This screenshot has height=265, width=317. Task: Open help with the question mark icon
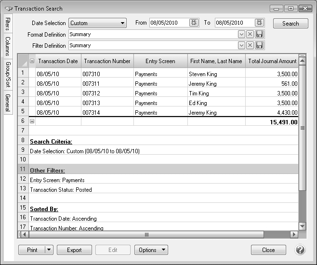point(300,250)
